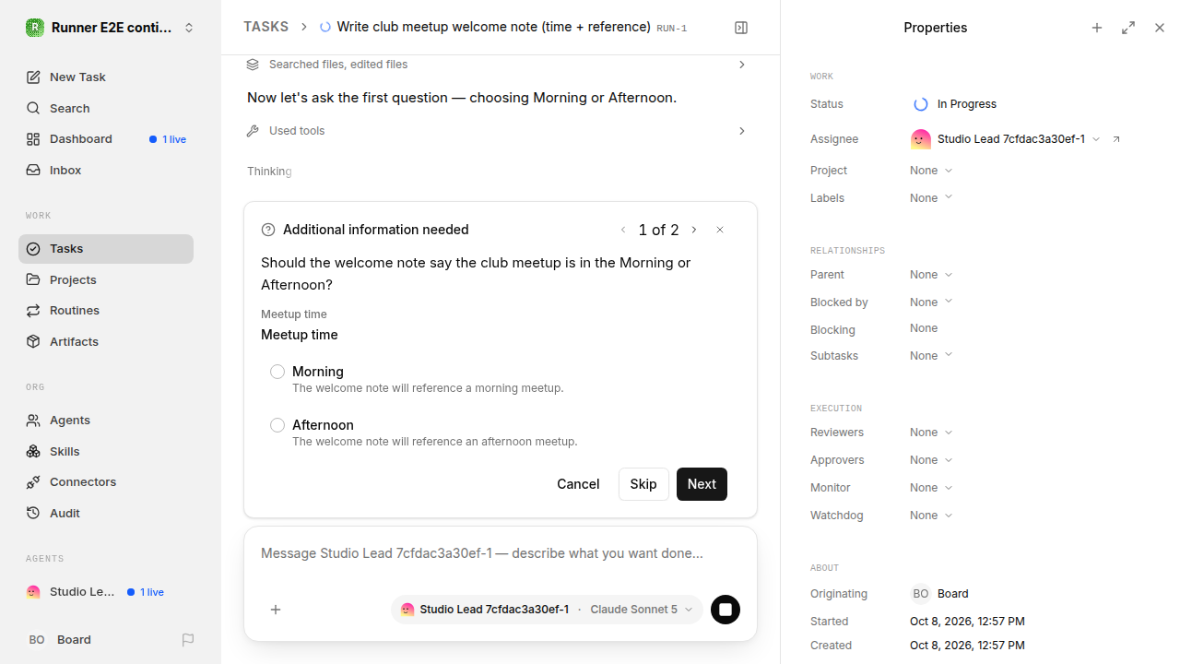Click the flag icon next to Board
Screen dimensions: 1180x664
(x=188, y=640)
